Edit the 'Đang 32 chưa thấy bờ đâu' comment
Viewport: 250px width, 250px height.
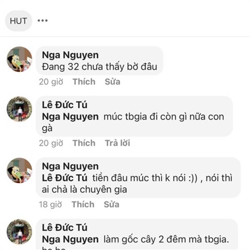click(x=112, y=82)
